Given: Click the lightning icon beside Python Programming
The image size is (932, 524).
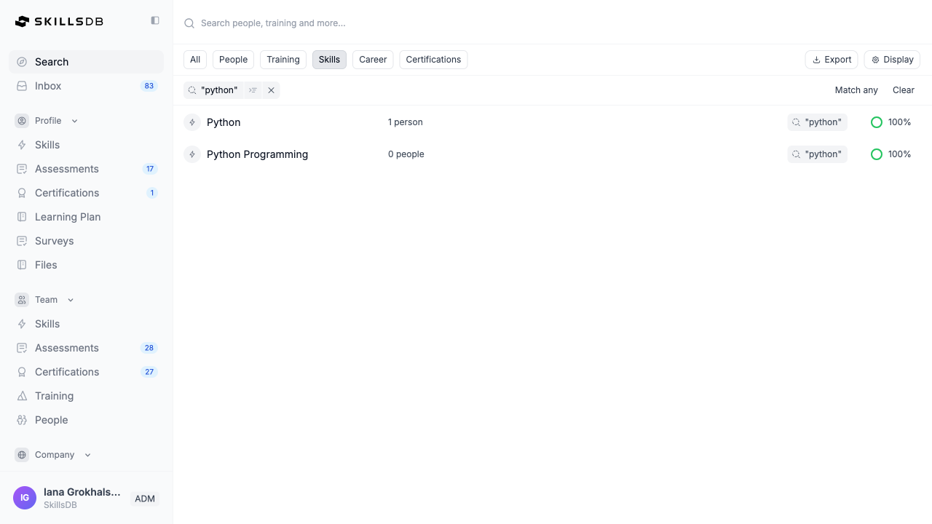Looking at the screenshot, I should point(192,154).
